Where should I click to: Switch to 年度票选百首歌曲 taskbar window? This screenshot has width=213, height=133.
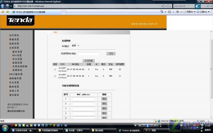50,131
